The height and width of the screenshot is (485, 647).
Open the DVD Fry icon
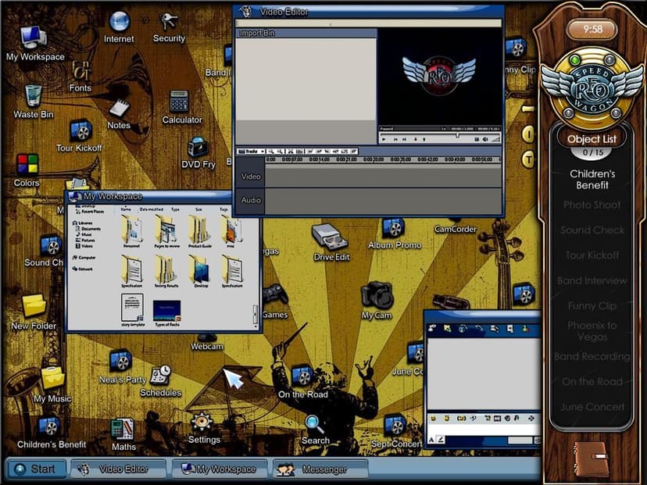pos(198,148)
